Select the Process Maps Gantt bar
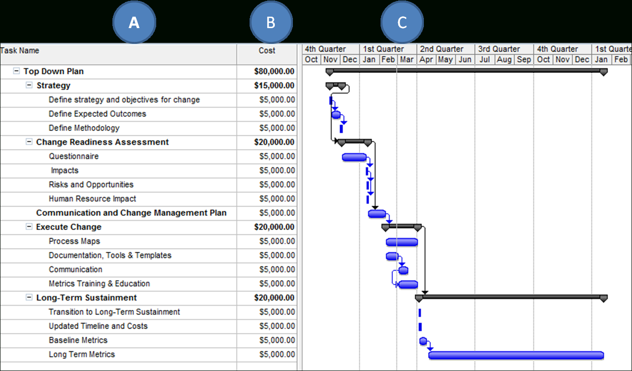Viewport: 632px width, 371px height. tap(402, 242)
